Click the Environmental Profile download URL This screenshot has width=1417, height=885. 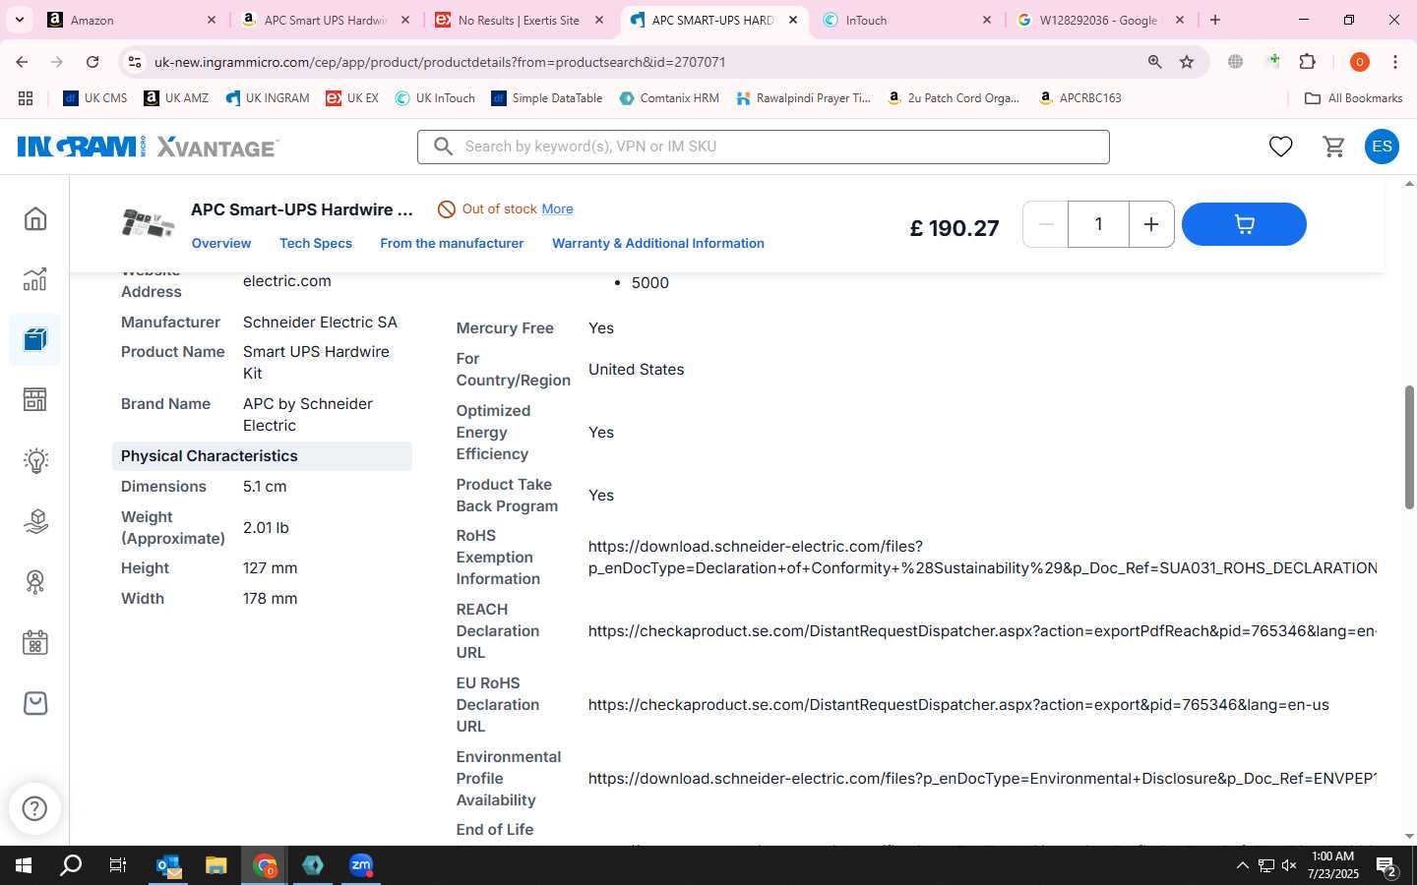(x=982, y=779)
